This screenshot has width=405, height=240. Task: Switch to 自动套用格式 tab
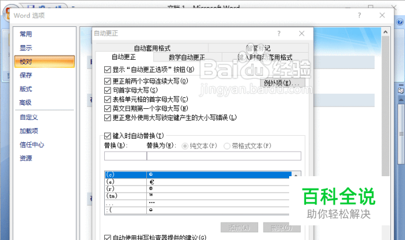click(152, 48)
